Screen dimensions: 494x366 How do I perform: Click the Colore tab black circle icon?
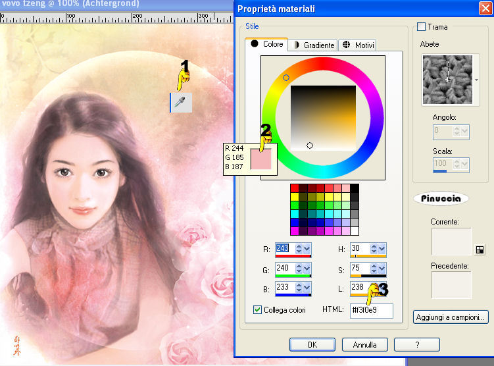click(255, 43)
